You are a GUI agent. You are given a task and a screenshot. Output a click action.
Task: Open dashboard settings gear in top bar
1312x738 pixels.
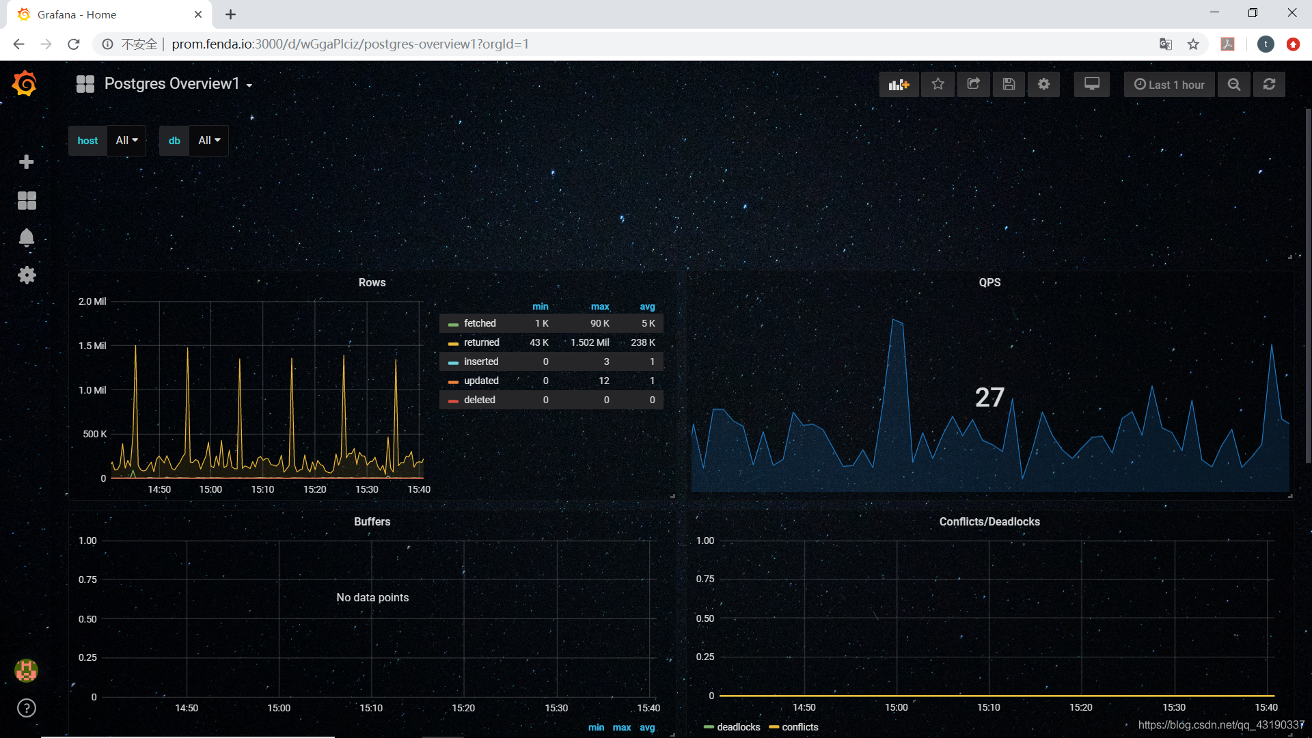pos(1043,84)
